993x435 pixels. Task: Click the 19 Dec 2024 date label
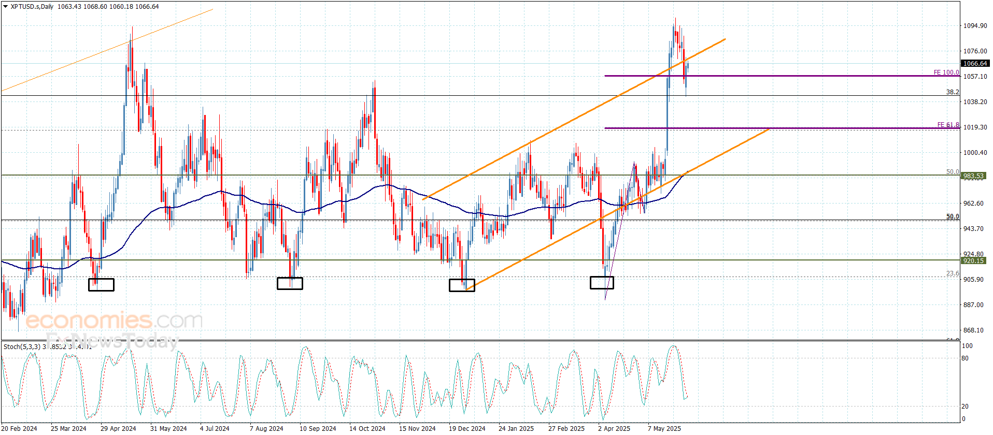[x=467, y=429]
